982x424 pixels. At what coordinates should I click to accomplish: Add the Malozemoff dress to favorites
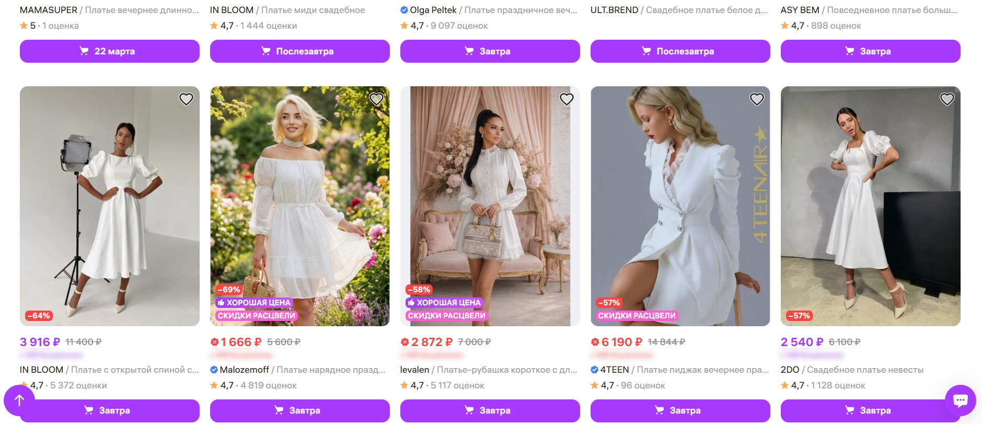376,99
